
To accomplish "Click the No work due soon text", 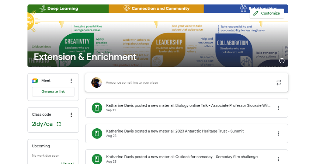I will (46, 155).
